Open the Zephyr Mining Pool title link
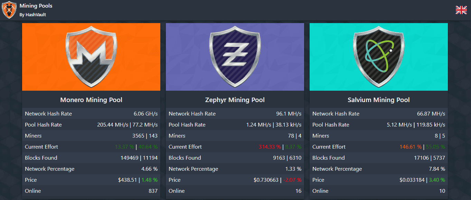This screenshot has height=200, width=471. pos(235,100)
